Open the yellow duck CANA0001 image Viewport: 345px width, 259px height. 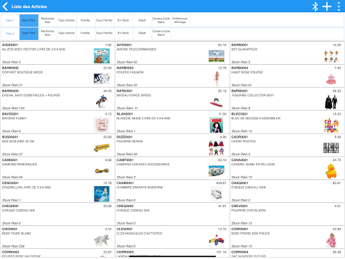pyautogui.click(x=331, y=171)
